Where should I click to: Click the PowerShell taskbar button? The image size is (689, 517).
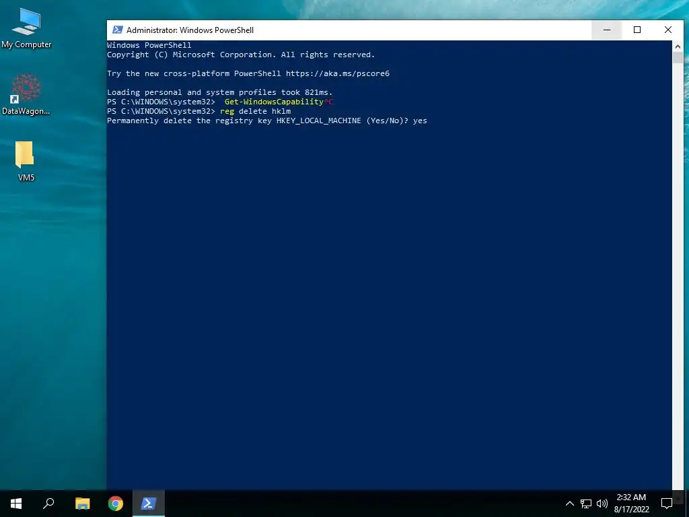click(149, 504)
